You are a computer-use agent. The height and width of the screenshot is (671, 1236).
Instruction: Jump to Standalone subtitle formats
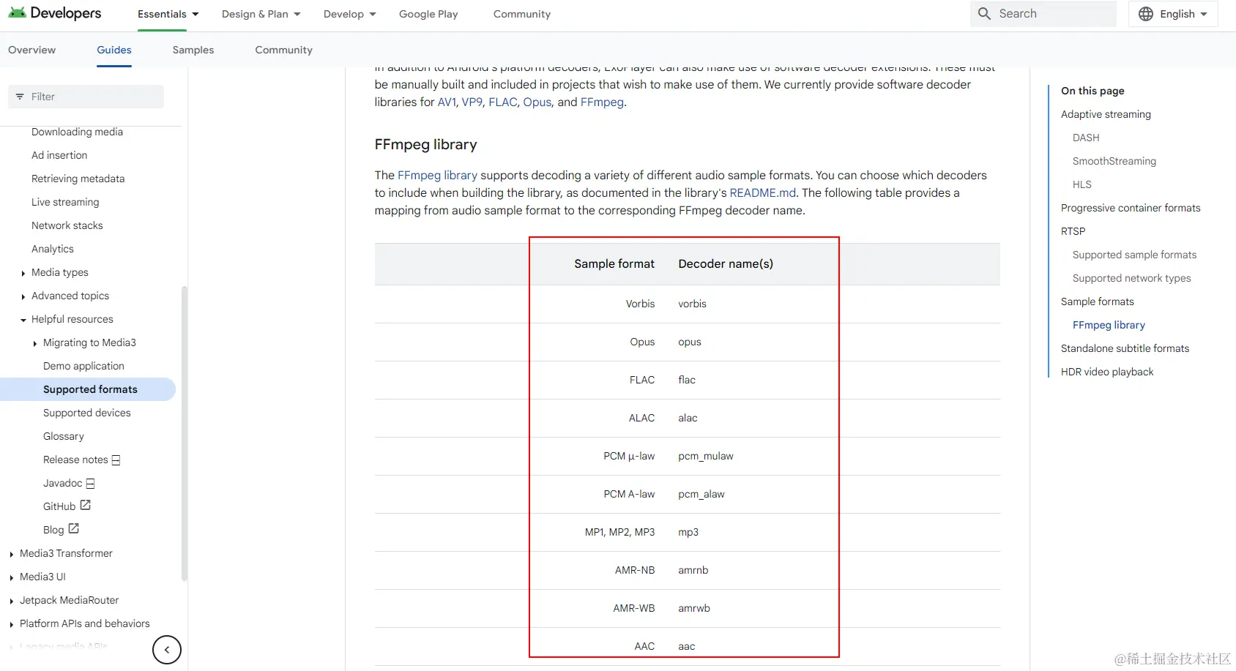[x=1125, y=348]
